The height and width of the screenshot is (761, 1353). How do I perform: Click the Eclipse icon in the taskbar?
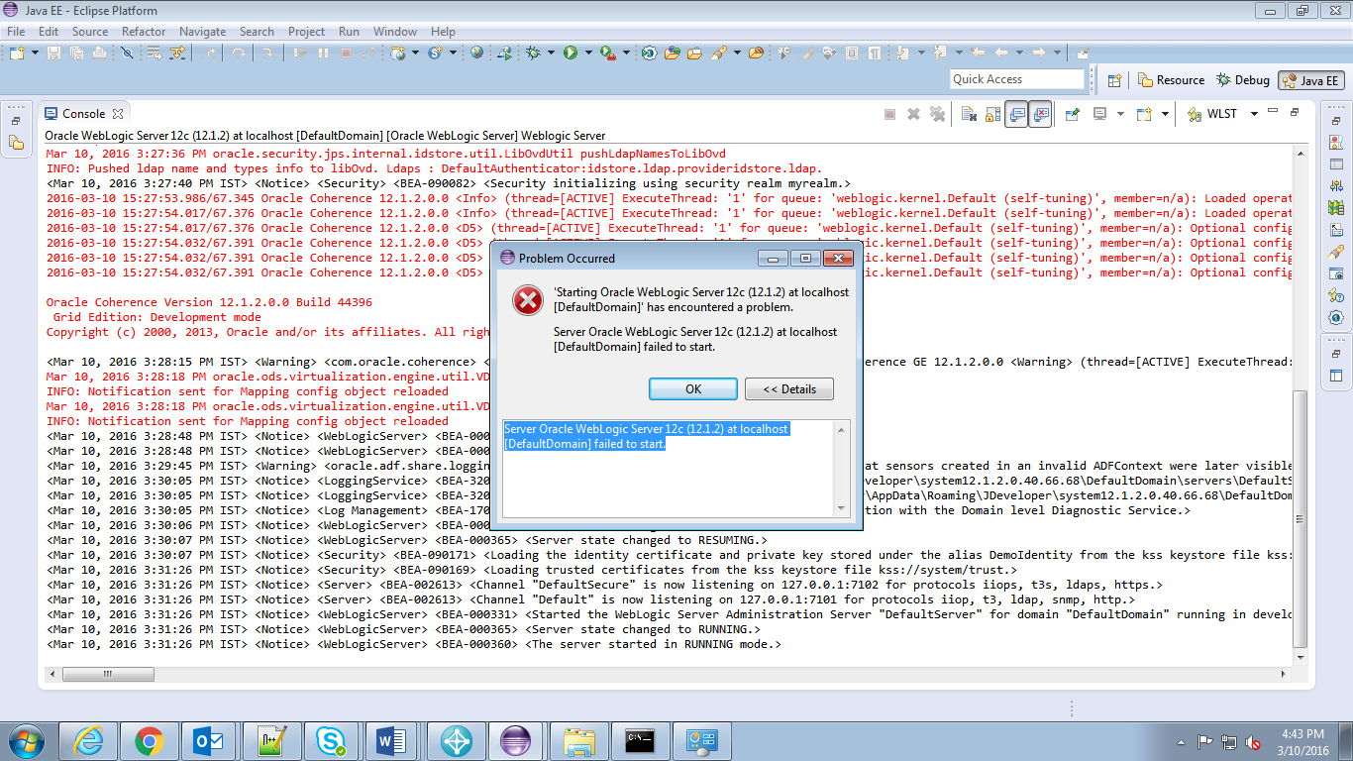click(x=515, y=740)
